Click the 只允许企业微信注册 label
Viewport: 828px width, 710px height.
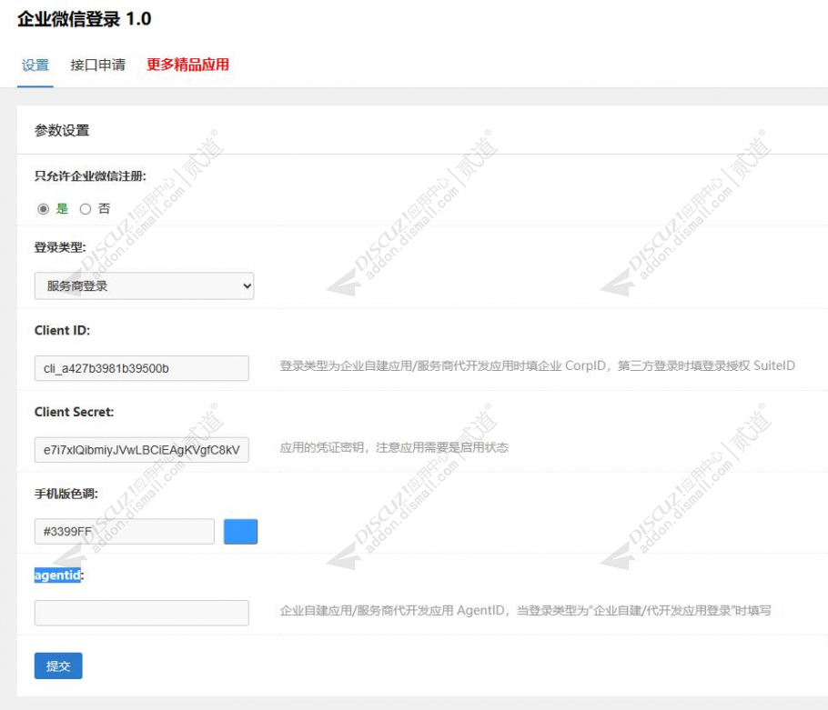click(90, 176)
